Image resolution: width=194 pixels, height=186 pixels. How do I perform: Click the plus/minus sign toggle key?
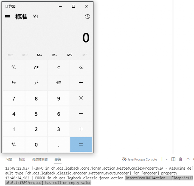coord(14,144)
